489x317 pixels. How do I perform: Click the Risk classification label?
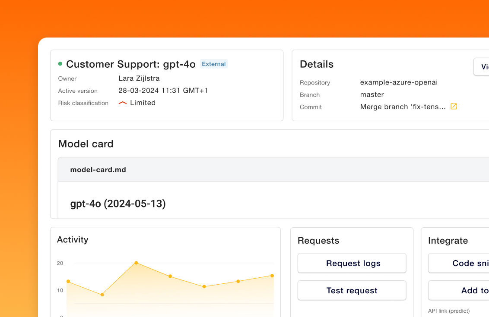point(83,103)
